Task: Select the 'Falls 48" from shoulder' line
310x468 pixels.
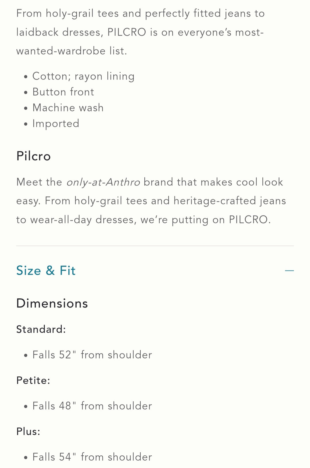Action: [92, 406]
